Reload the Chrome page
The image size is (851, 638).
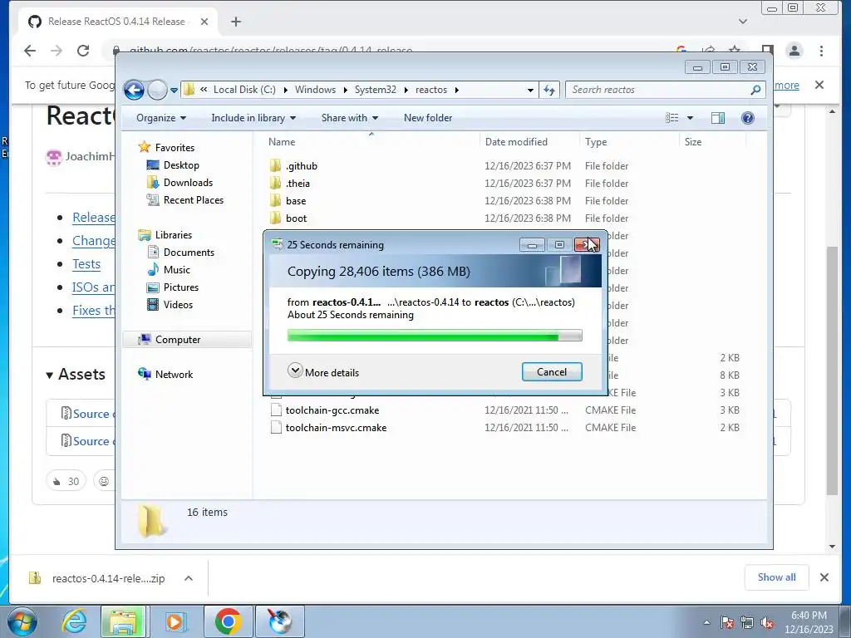tap(83, 51)
